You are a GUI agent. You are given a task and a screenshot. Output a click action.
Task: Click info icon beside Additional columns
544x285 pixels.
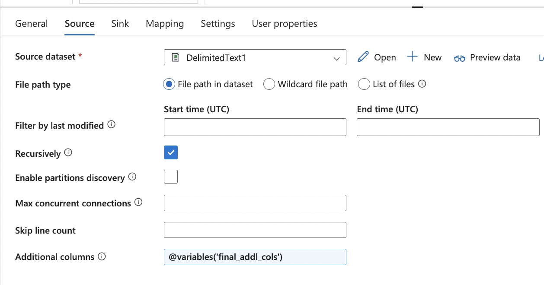click(x=102, y=256)
